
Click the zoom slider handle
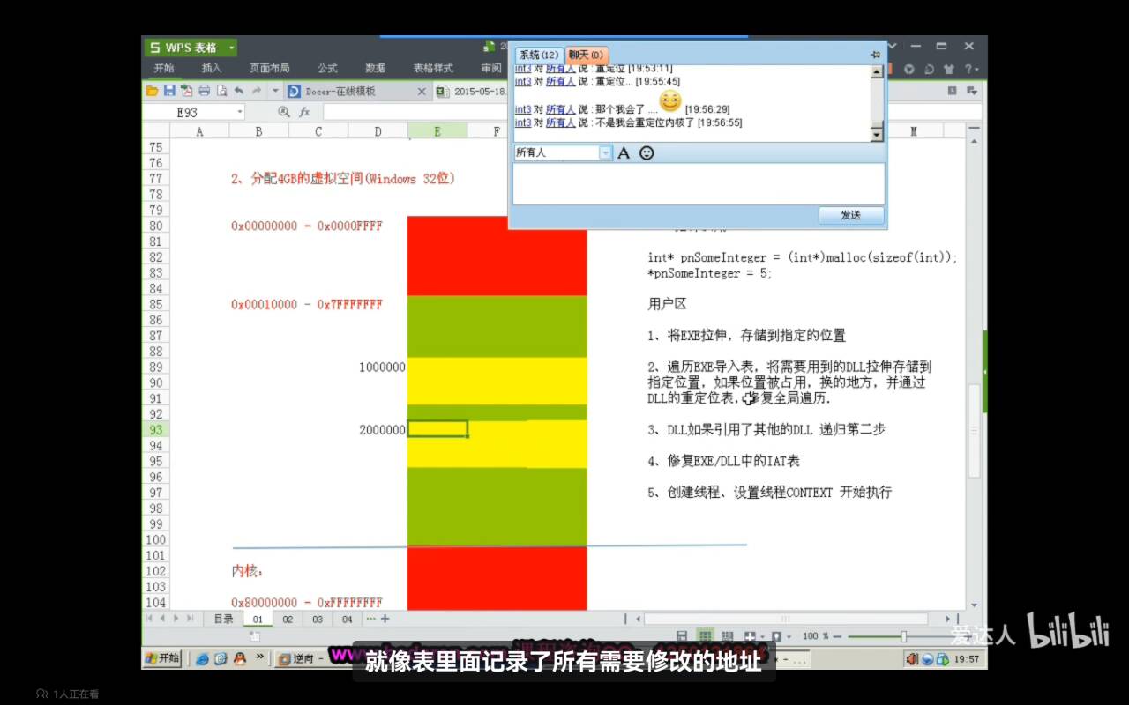pos(903,636)
